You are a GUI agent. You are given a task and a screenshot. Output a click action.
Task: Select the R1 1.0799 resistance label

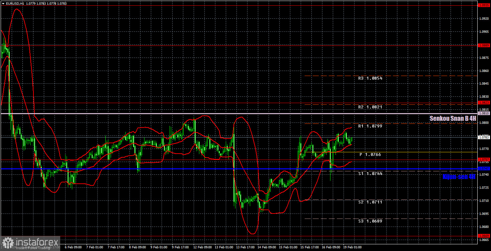click(x=370, y=126)
